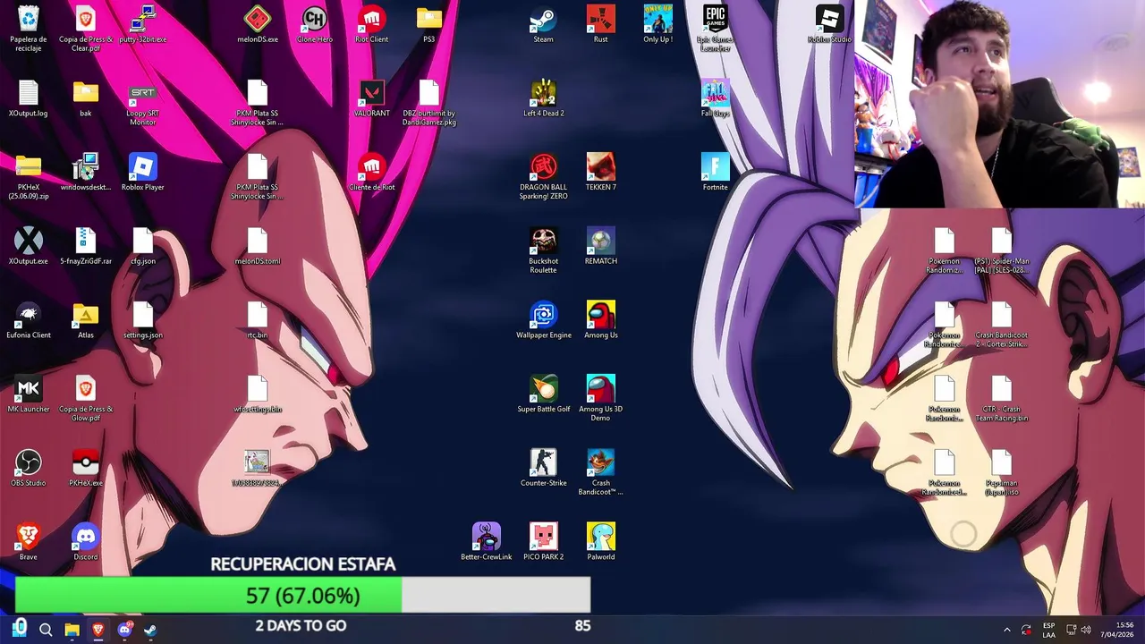Viewport: 1145px width, 644px height.
Task: Launch Fortnite
Action: click(715, 172)
